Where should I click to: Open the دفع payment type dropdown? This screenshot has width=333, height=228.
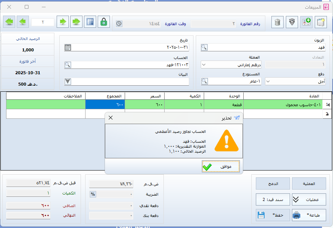pos(268,81)
